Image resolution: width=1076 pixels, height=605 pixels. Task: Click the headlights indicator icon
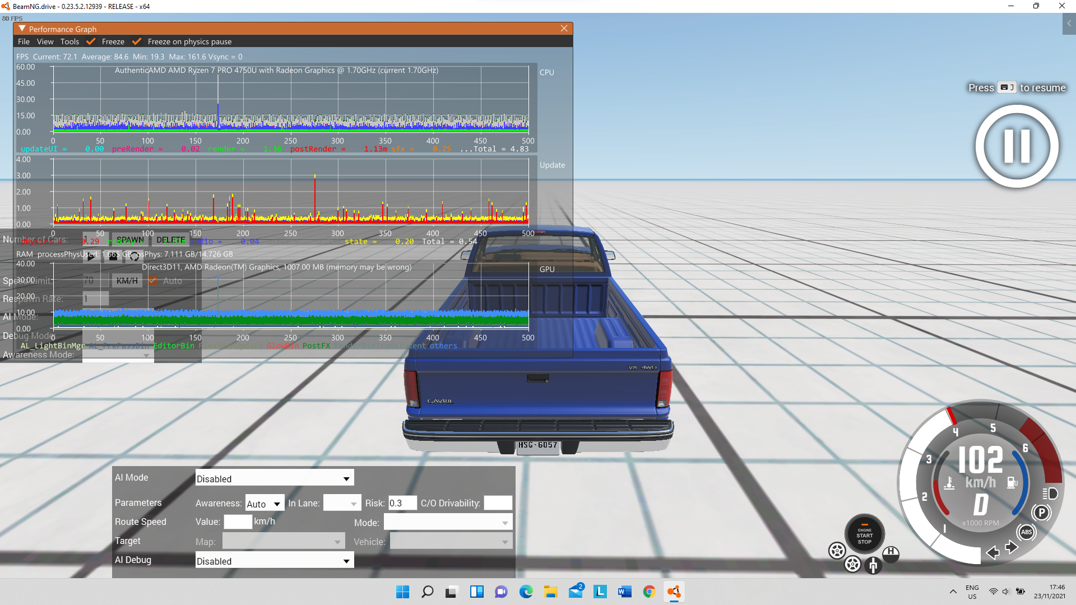pos(1050,494)
